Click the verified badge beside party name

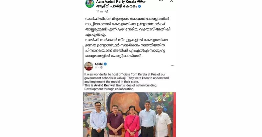click(140, 6)
